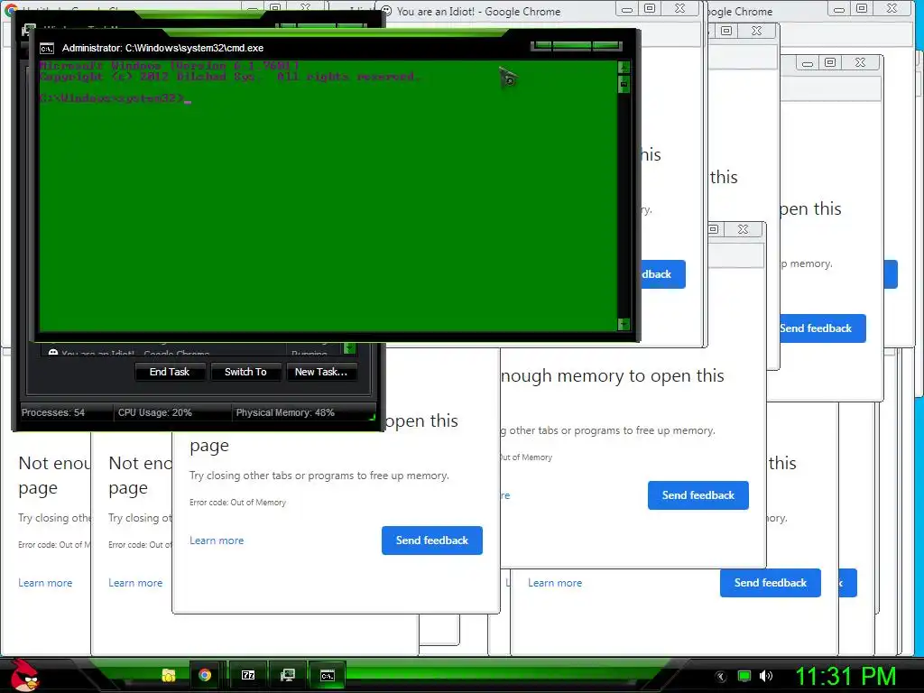Click 'CPU Usage: 20%' status text
The width and height of the screenshot is (924, 693).
click(x=155, y=412)
